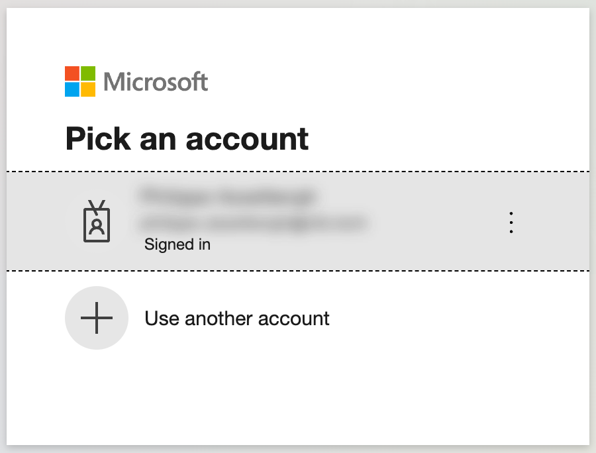The image size is (596, 453).
Task: Click the person silhouette inside the badge
Action: click(97, 226)
